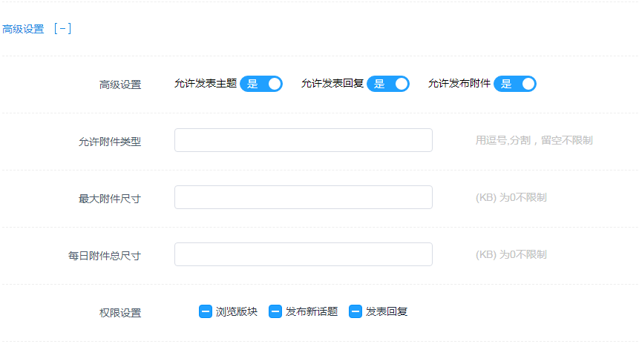This screenshot has height=344, width=639.
Task: Click the 发表回复 label under 权限设置
Action: click(x=387, y=311)
